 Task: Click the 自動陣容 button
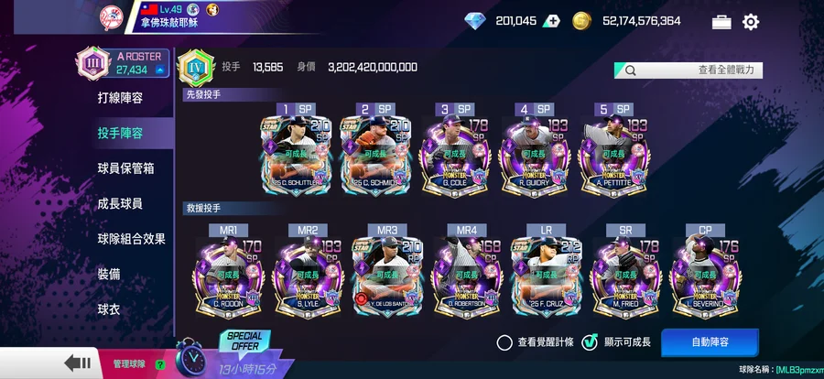(x=710, y=342)
